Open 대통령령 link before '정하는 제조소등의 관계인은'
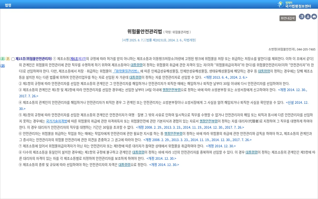The image size is (318, 199). tap(251, 152)
